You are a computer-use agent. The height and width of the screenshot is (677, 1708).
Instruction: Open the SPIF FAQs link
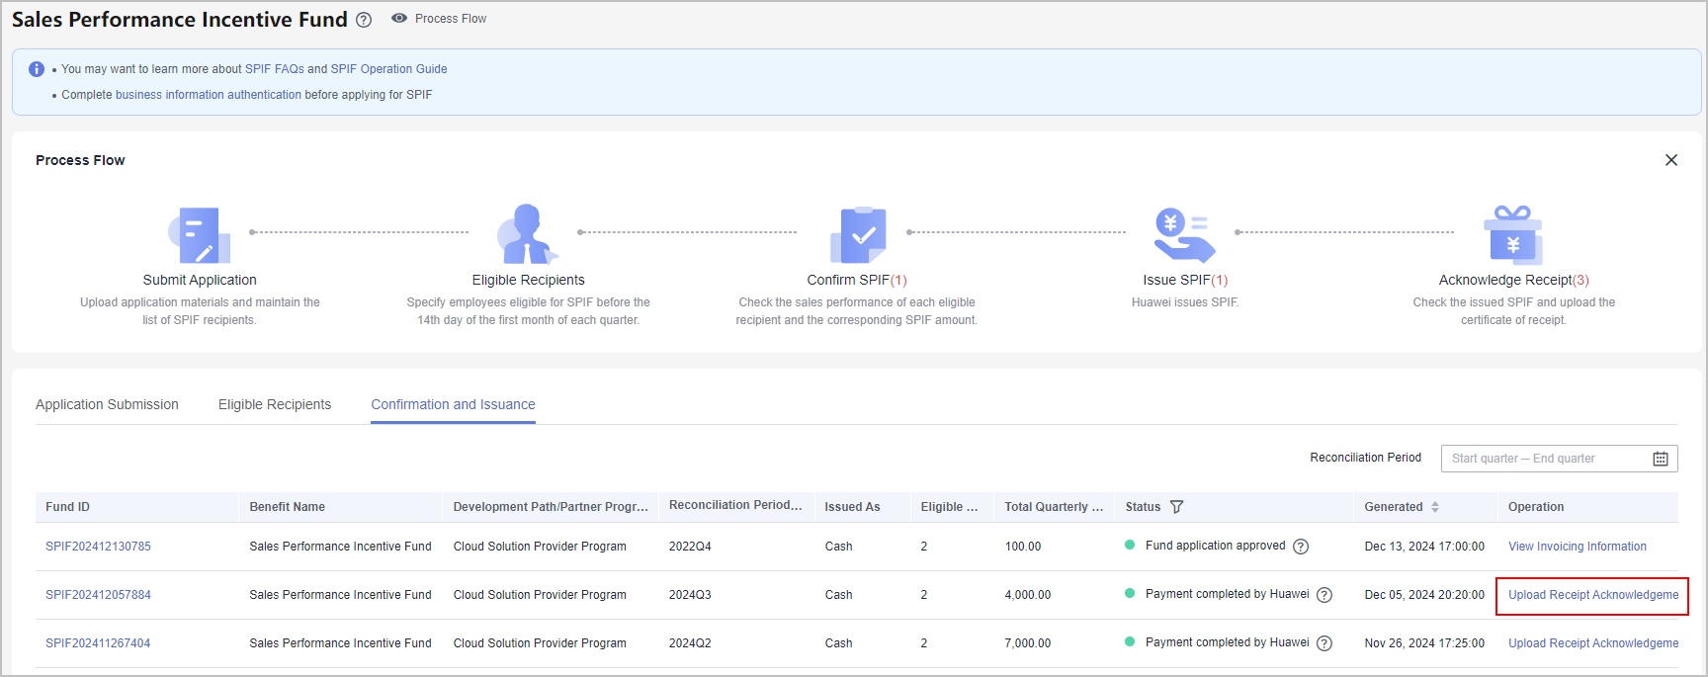point(274,69)
